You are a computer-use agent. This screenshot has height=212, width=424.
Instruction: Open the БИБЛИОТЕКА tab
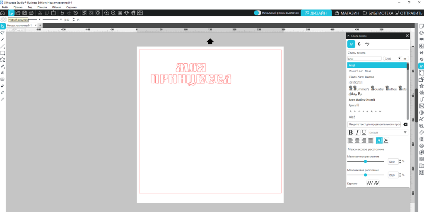point(378,13)
